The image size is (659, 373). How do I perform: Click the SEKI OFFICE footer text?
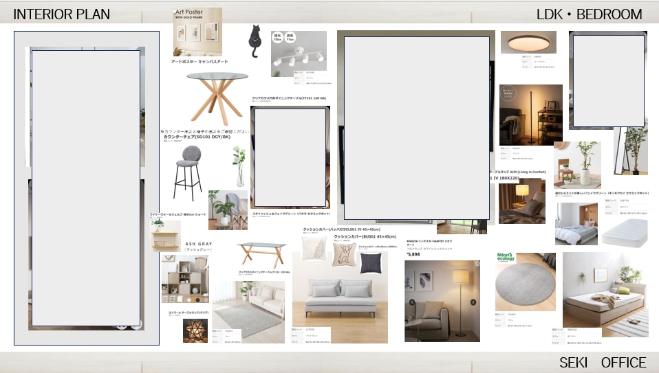pos(603,363)
